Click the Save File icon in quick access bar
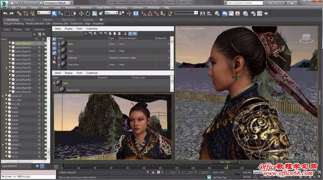The image size is (323, 180). click(22, 3)
